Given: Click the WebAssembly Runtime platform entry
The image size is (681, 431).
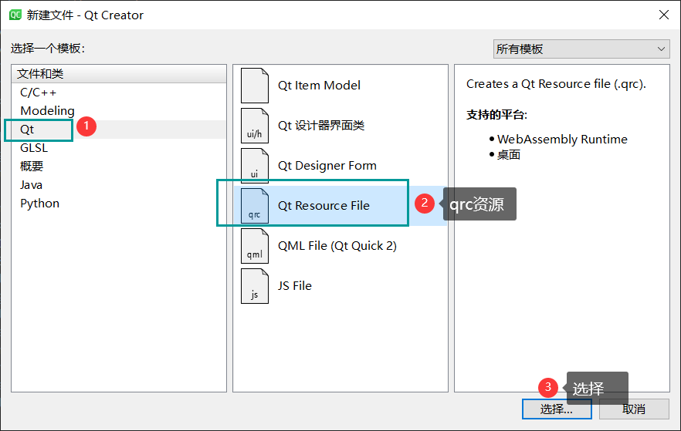Looking at the screenshot, I should point(562,140).
